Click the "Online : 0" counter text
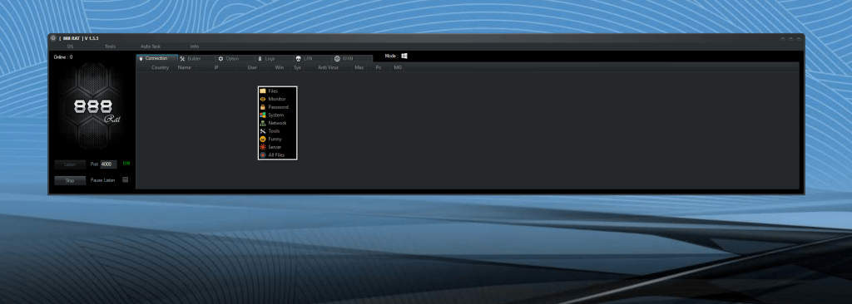The width and height of the screenshot is (852, 304). tap(63, 57)
